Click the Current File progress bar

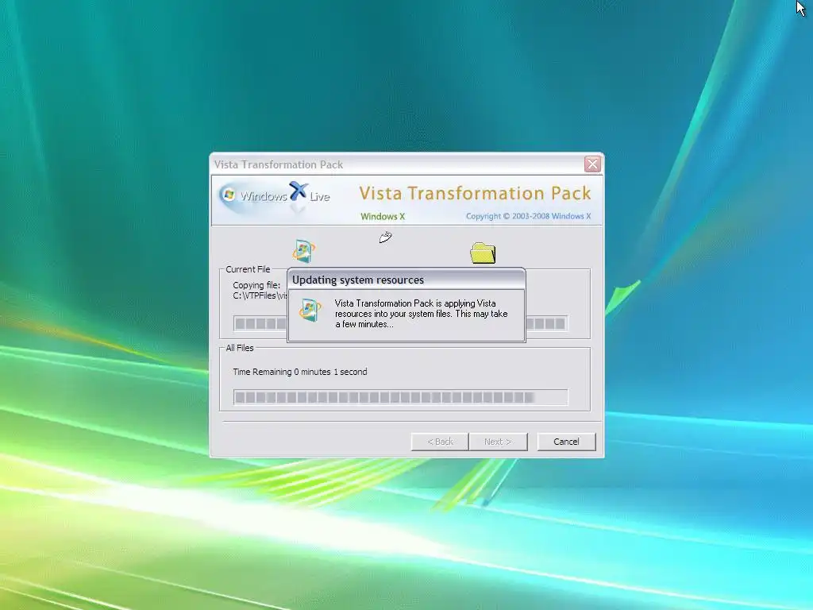(400, 323)
